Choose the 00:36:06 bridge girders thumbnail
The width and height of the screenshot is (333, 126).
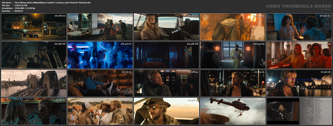tap(34, 55)
